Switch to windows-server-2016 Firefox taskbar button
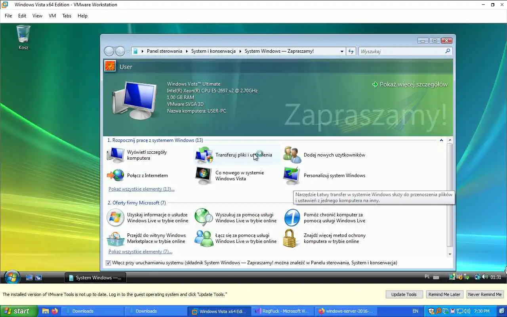This screenshot has height=317, width=507. [345, 311]
